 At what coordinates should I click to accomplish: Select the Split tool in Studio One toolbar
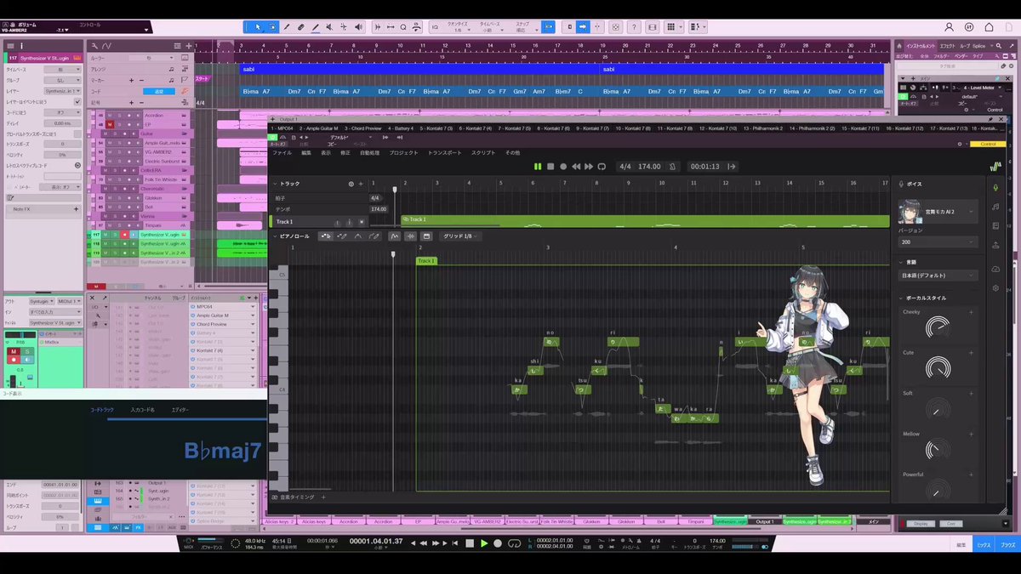287,27
